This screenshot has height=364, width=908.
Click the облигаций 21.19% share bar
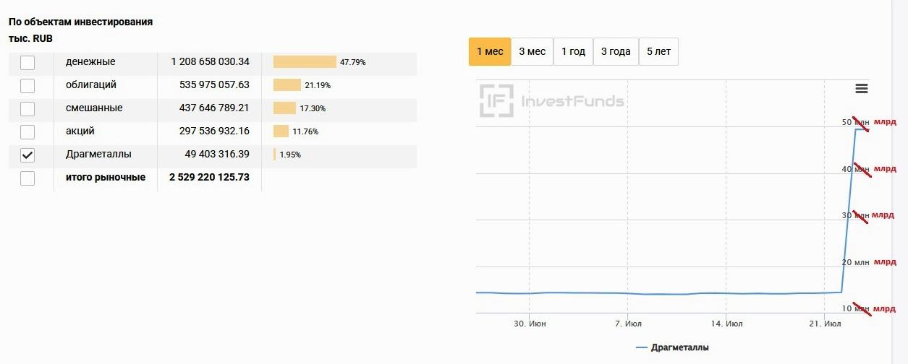pos(287,85)
